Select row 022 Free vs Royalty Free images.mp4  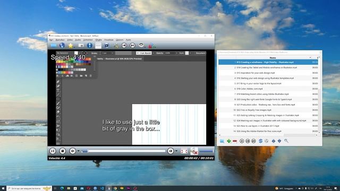268,110
